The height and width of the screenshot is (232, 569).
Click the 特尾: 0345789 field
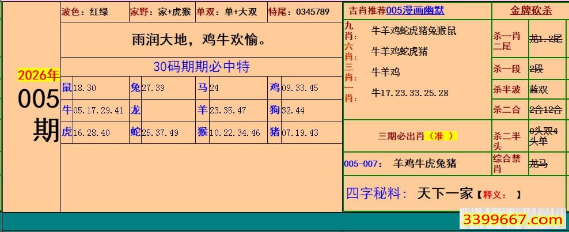(x=299, y=12)
